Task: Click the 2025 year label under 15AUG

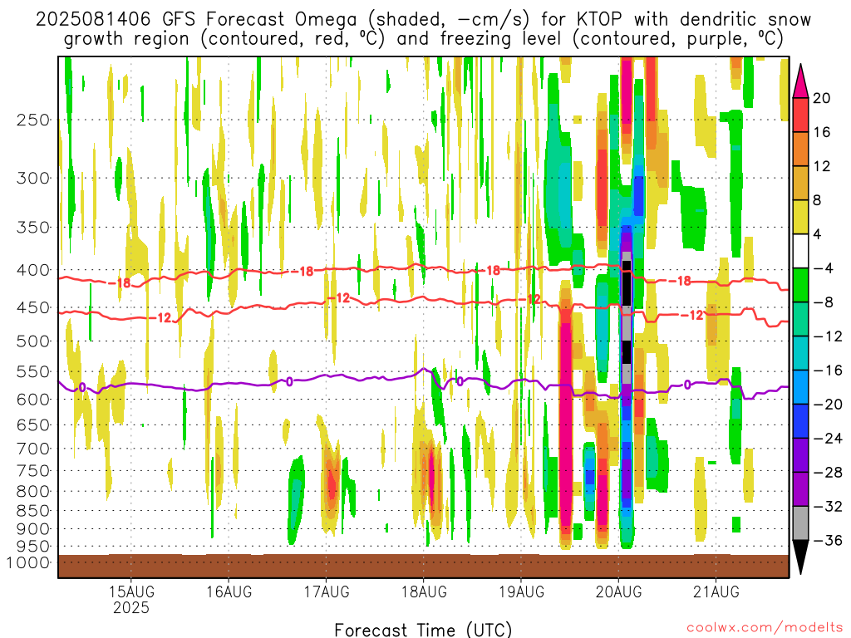Action: (131, 607)
